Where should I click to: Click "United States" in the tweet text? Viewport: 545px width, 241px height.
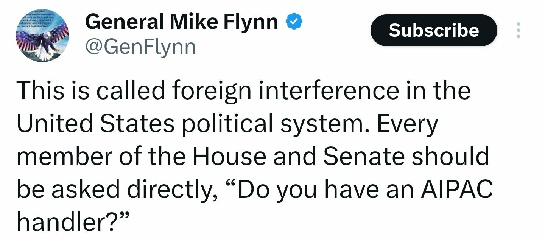[x=96, y=123]
